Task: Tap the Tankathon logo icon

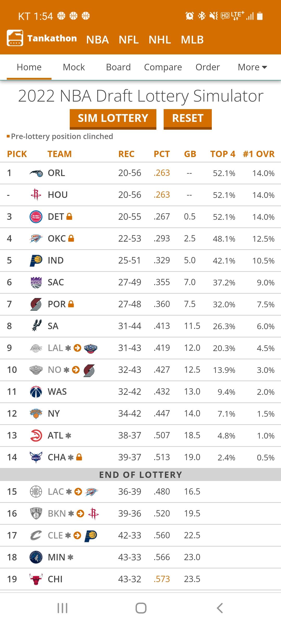Action: click(x=15, y=38)
